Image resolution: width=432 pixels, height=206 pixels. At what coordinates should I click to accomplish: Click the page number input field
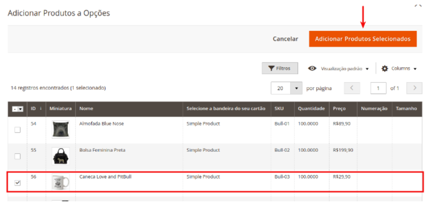pos(378,88)
